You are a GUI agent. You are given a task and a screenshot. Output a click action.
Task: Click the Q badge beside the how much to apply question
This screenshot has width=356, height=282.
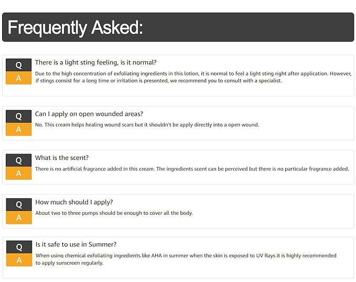[19, 204]
